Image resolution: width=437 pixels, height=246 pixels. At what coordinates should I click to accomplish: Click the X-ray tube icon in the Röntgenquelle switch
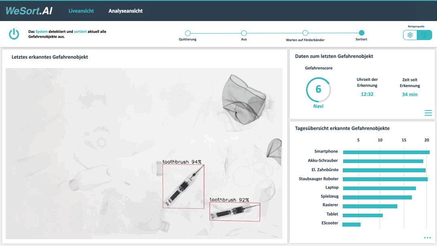click(x=424, y=35)
